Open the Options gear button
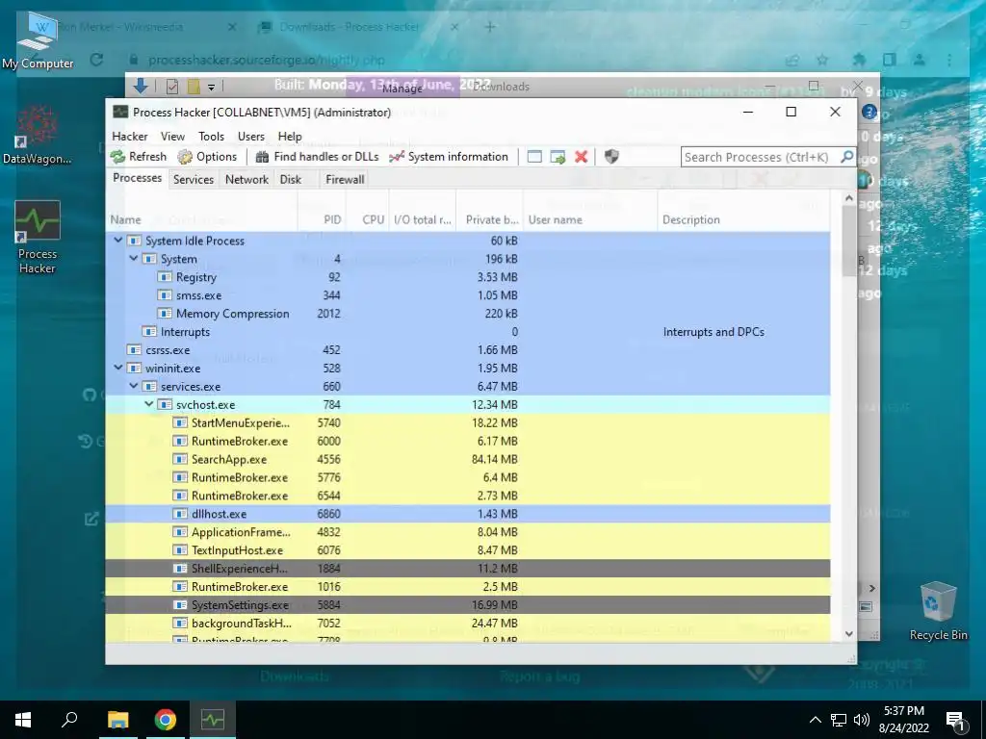This screenshot has height=739, width=986. (x=208, y=157)
